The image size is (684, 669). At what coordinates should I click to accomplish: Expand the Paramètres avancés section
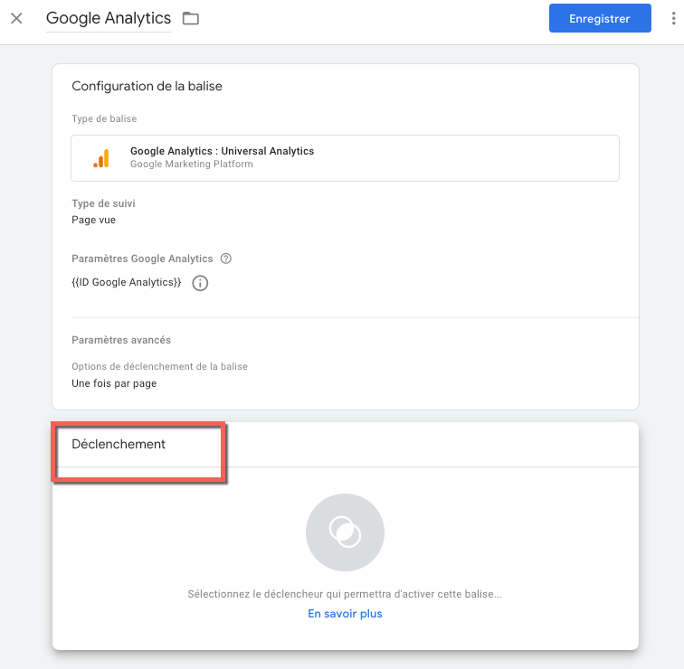tap(121, 340)
